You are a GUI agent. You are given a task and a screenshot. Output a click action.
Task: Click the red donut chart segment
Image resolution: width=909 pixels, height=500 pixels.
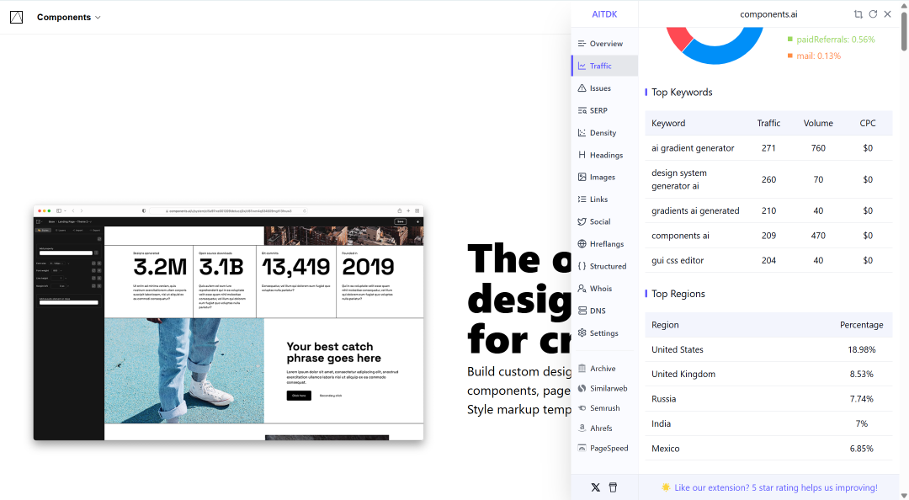tap(679, 37)
